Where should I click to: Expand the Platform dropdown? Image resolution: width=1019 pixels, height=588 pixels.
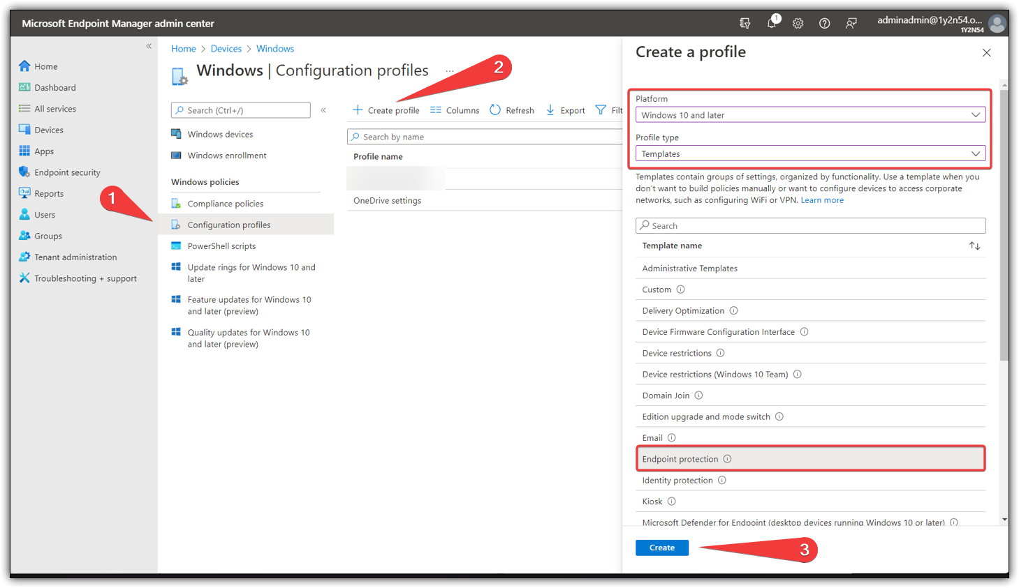[810, 115]
